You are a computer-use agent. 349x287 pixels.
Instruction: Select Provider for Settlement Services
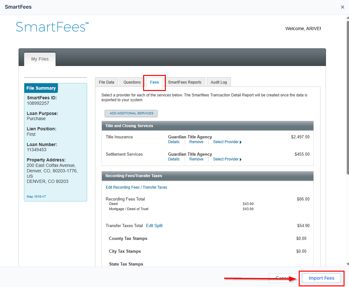pos(227,159)
